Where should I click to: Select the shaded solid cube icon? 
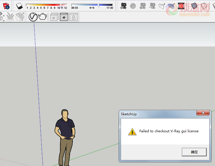(x=194, y=6)
